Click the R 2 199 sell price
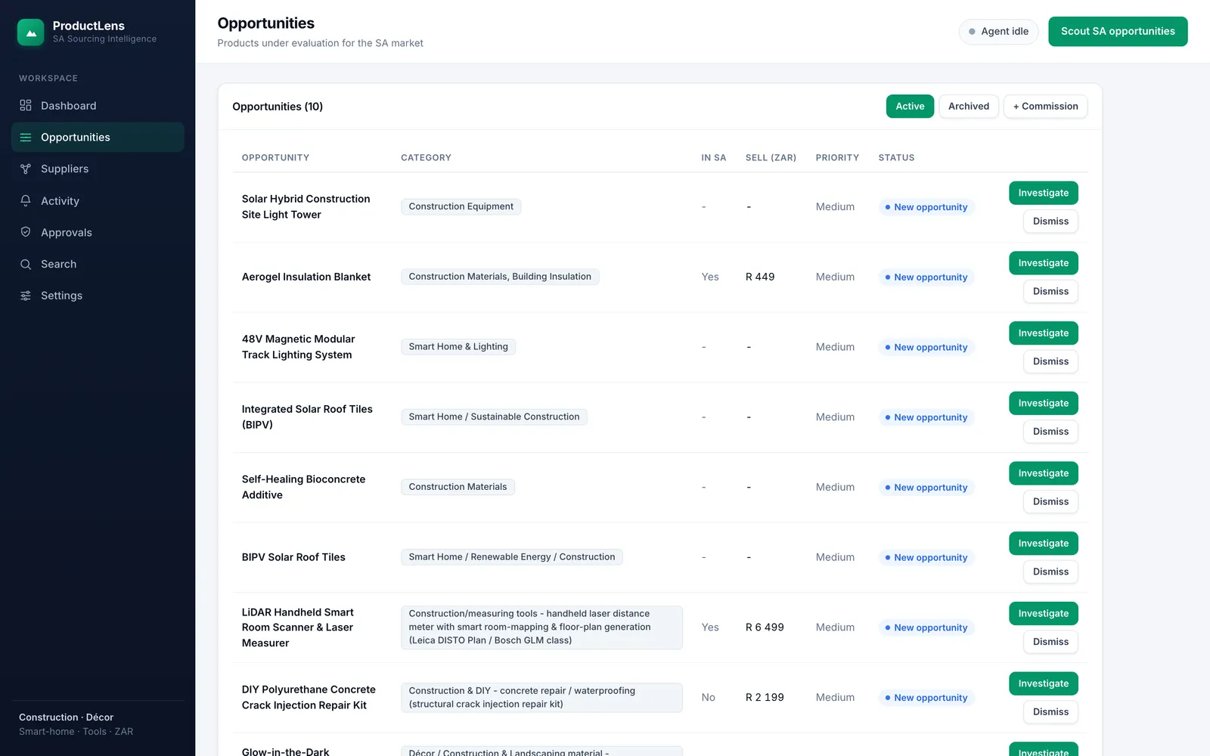 [765, 697]
